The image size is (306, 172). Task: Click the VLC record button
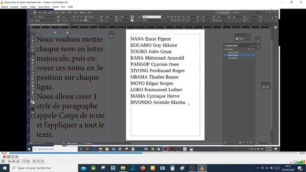click(x=4, y=157)
